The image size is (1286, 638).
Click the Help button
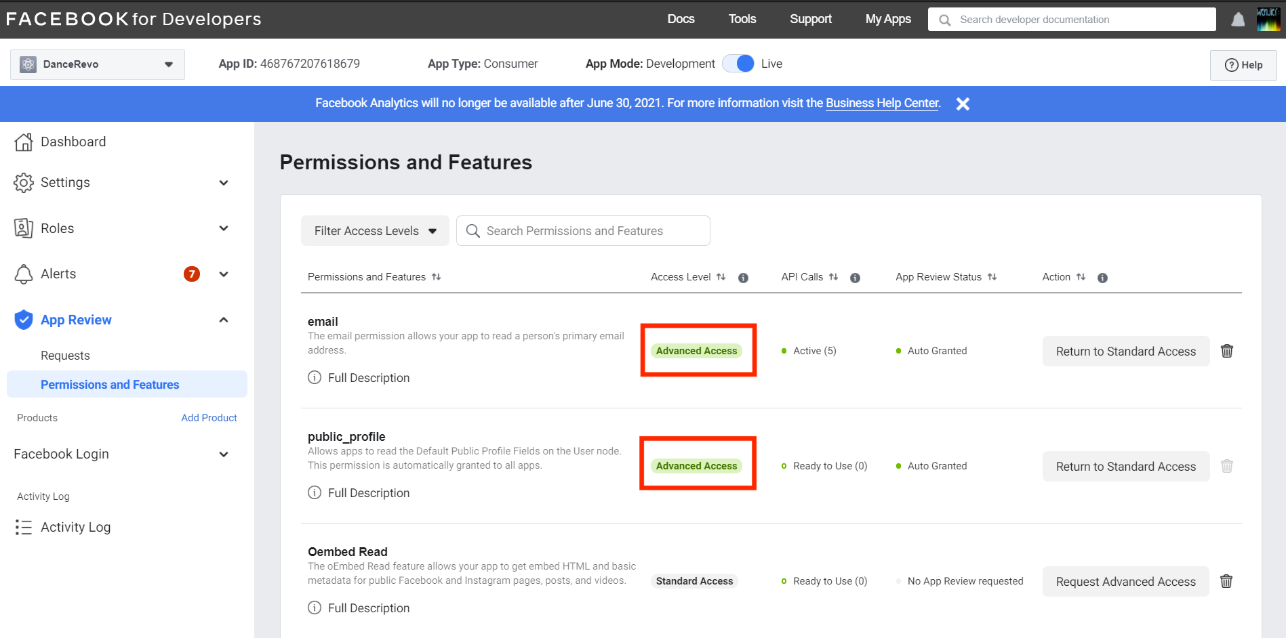[1243, 65]
